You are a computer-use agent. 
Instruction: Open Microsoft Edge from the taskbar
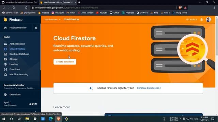click(x=51, y=119)
